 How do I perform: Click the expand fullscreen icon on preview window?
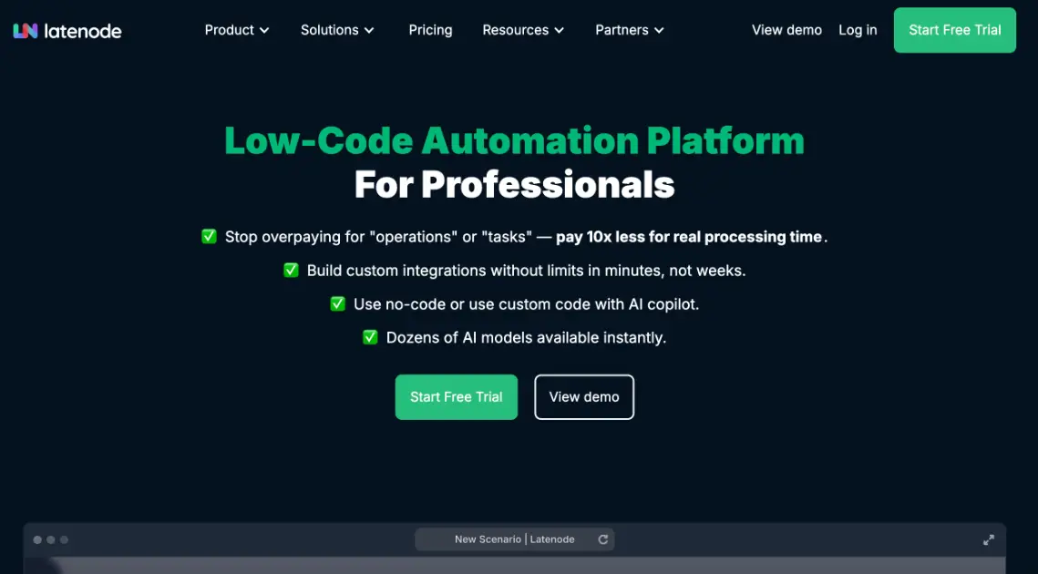point(989,539)
